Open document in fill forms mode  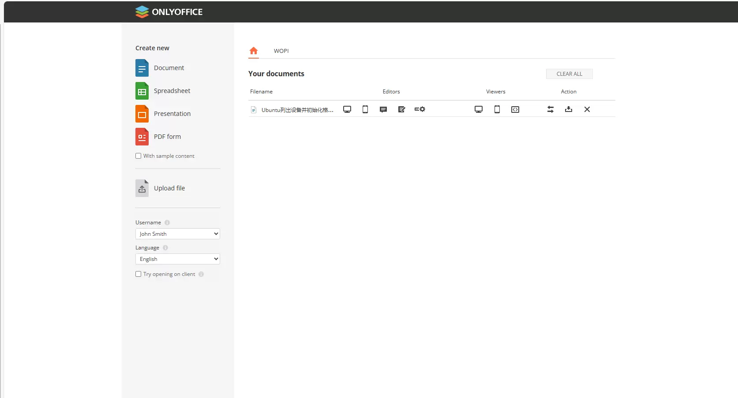pyautogui.click(x=420, y=109)
